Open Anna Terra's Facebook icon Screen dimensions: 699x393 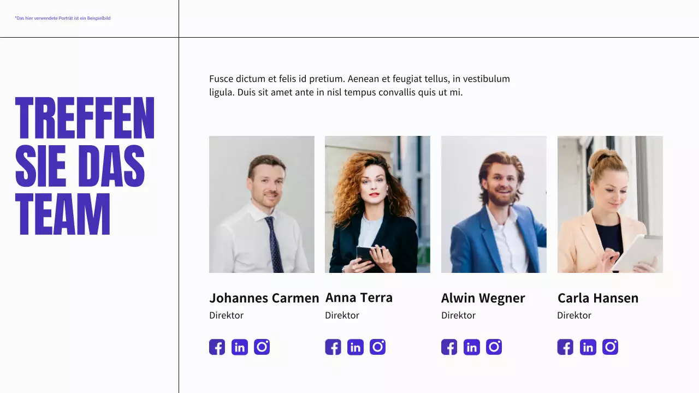(x=333, y=347)
